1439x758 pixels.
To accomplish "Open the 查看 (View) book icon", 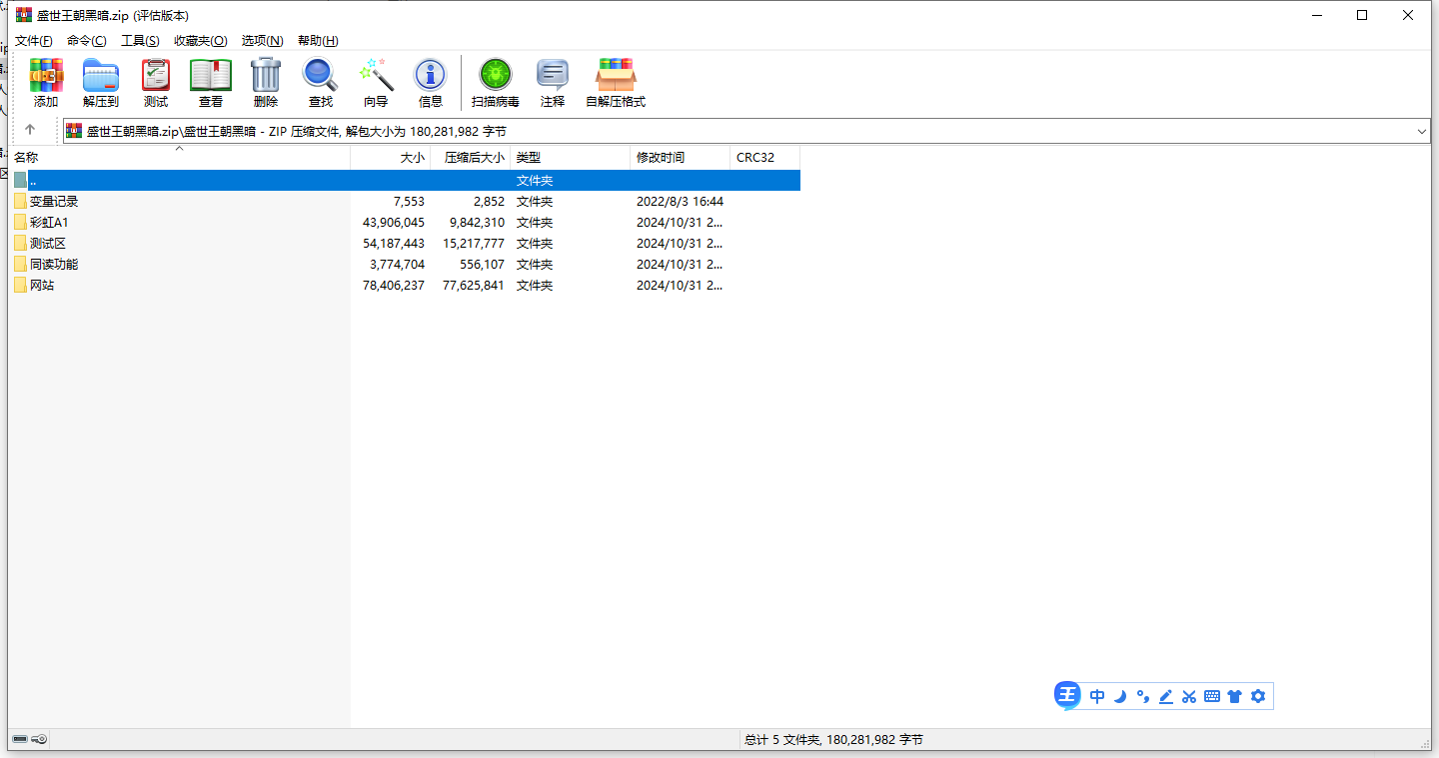I will coord(211,76).
